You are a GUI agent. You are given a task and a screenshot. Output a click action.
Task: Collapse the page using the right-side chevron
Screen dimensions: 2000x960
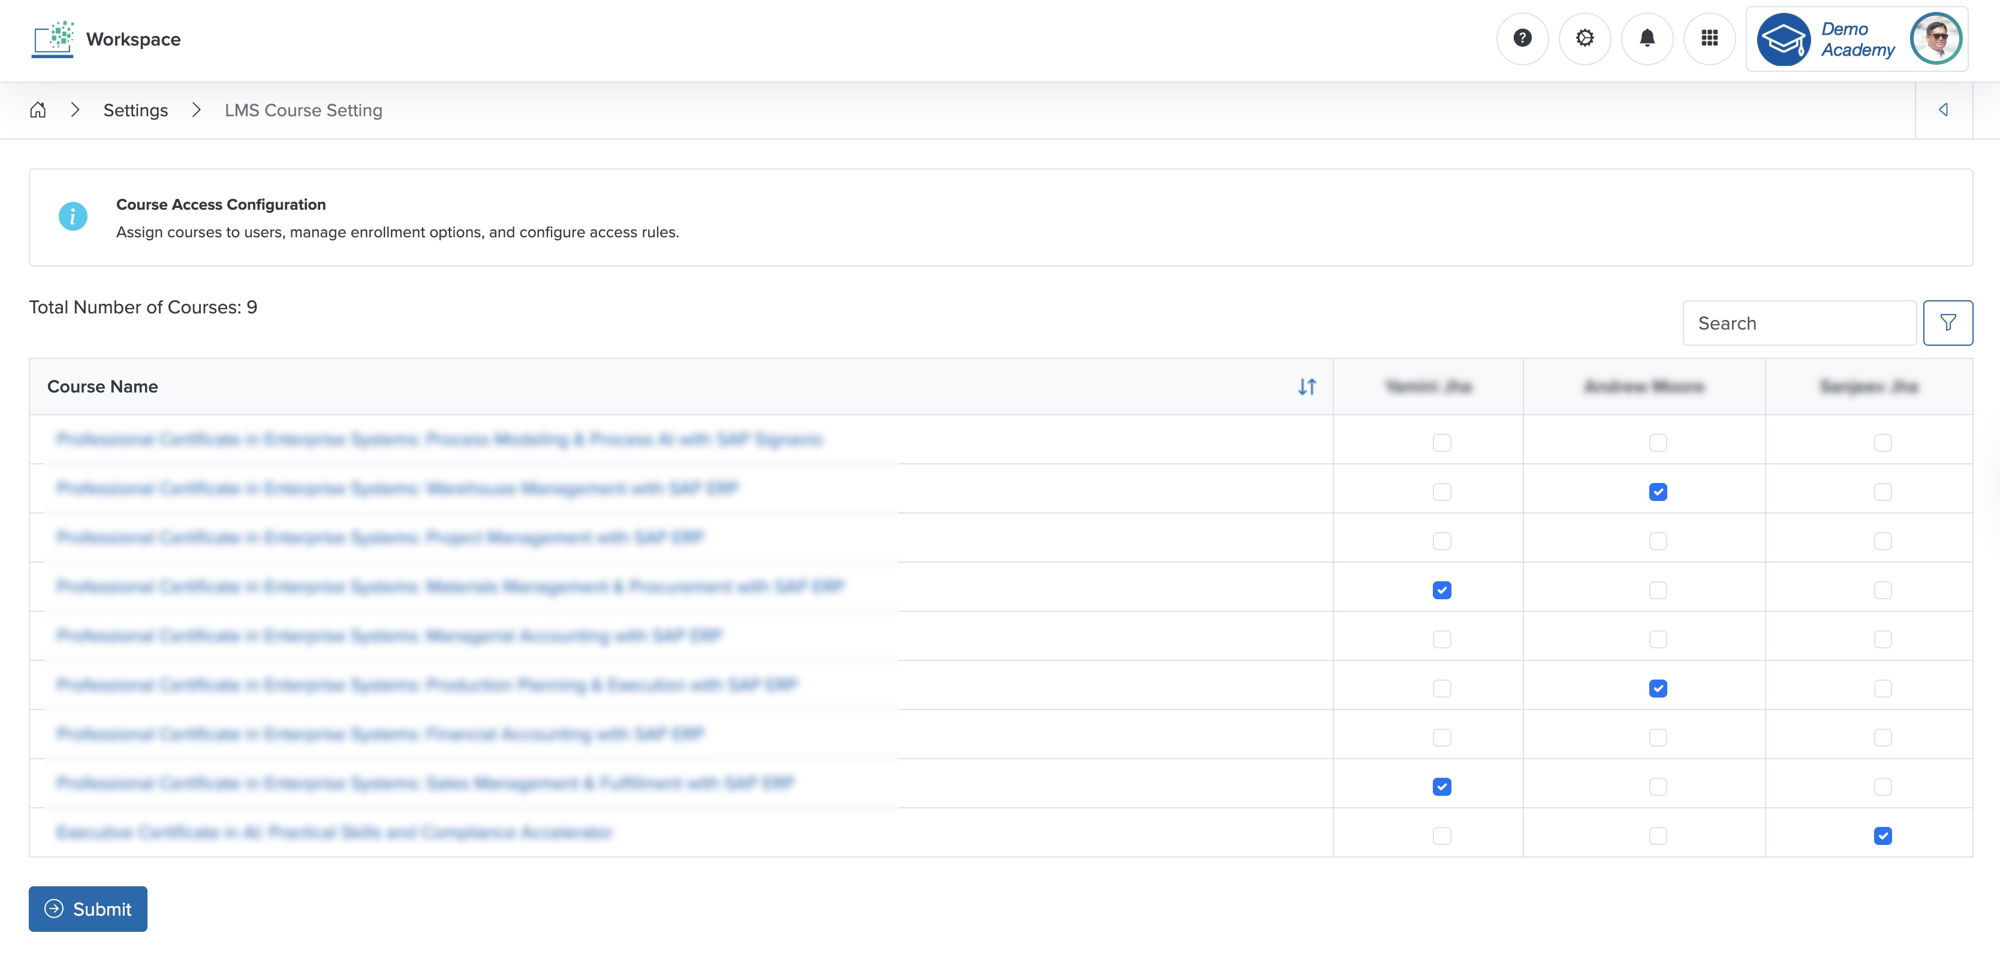coord(1944,110)
